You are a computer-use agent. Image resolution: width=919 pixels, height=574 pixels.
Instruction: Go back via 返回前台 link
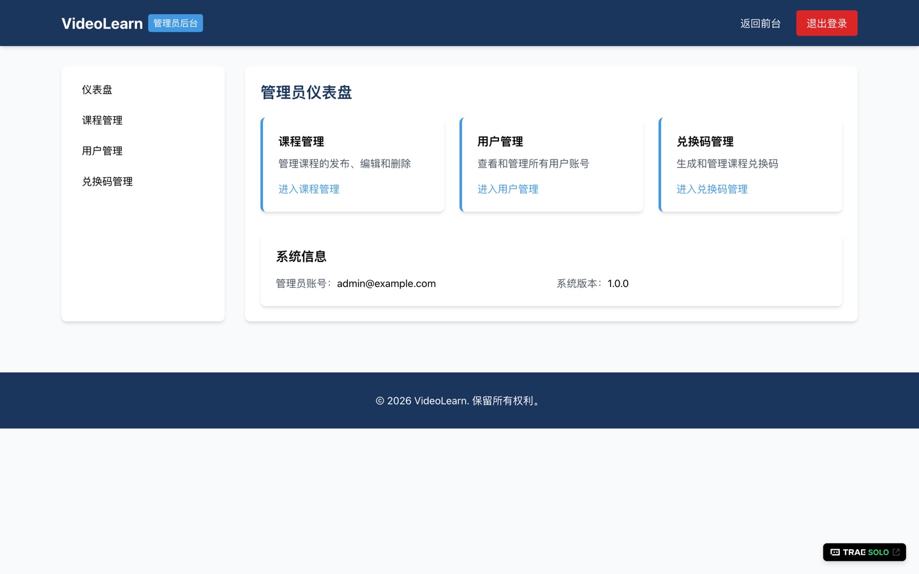(760, 24)
